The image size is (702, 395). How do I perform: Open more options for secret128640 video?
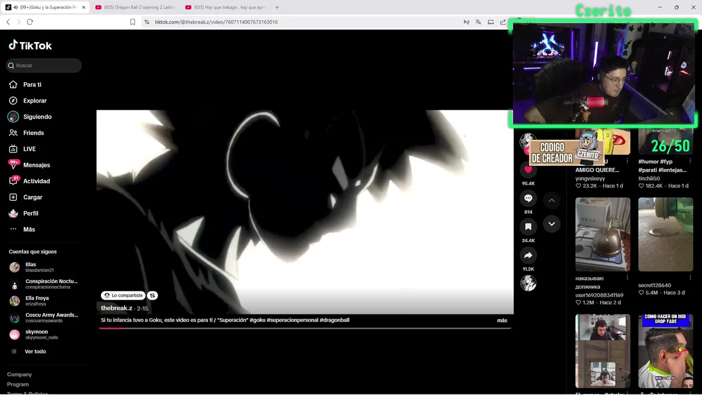click(x=690, y=278)
